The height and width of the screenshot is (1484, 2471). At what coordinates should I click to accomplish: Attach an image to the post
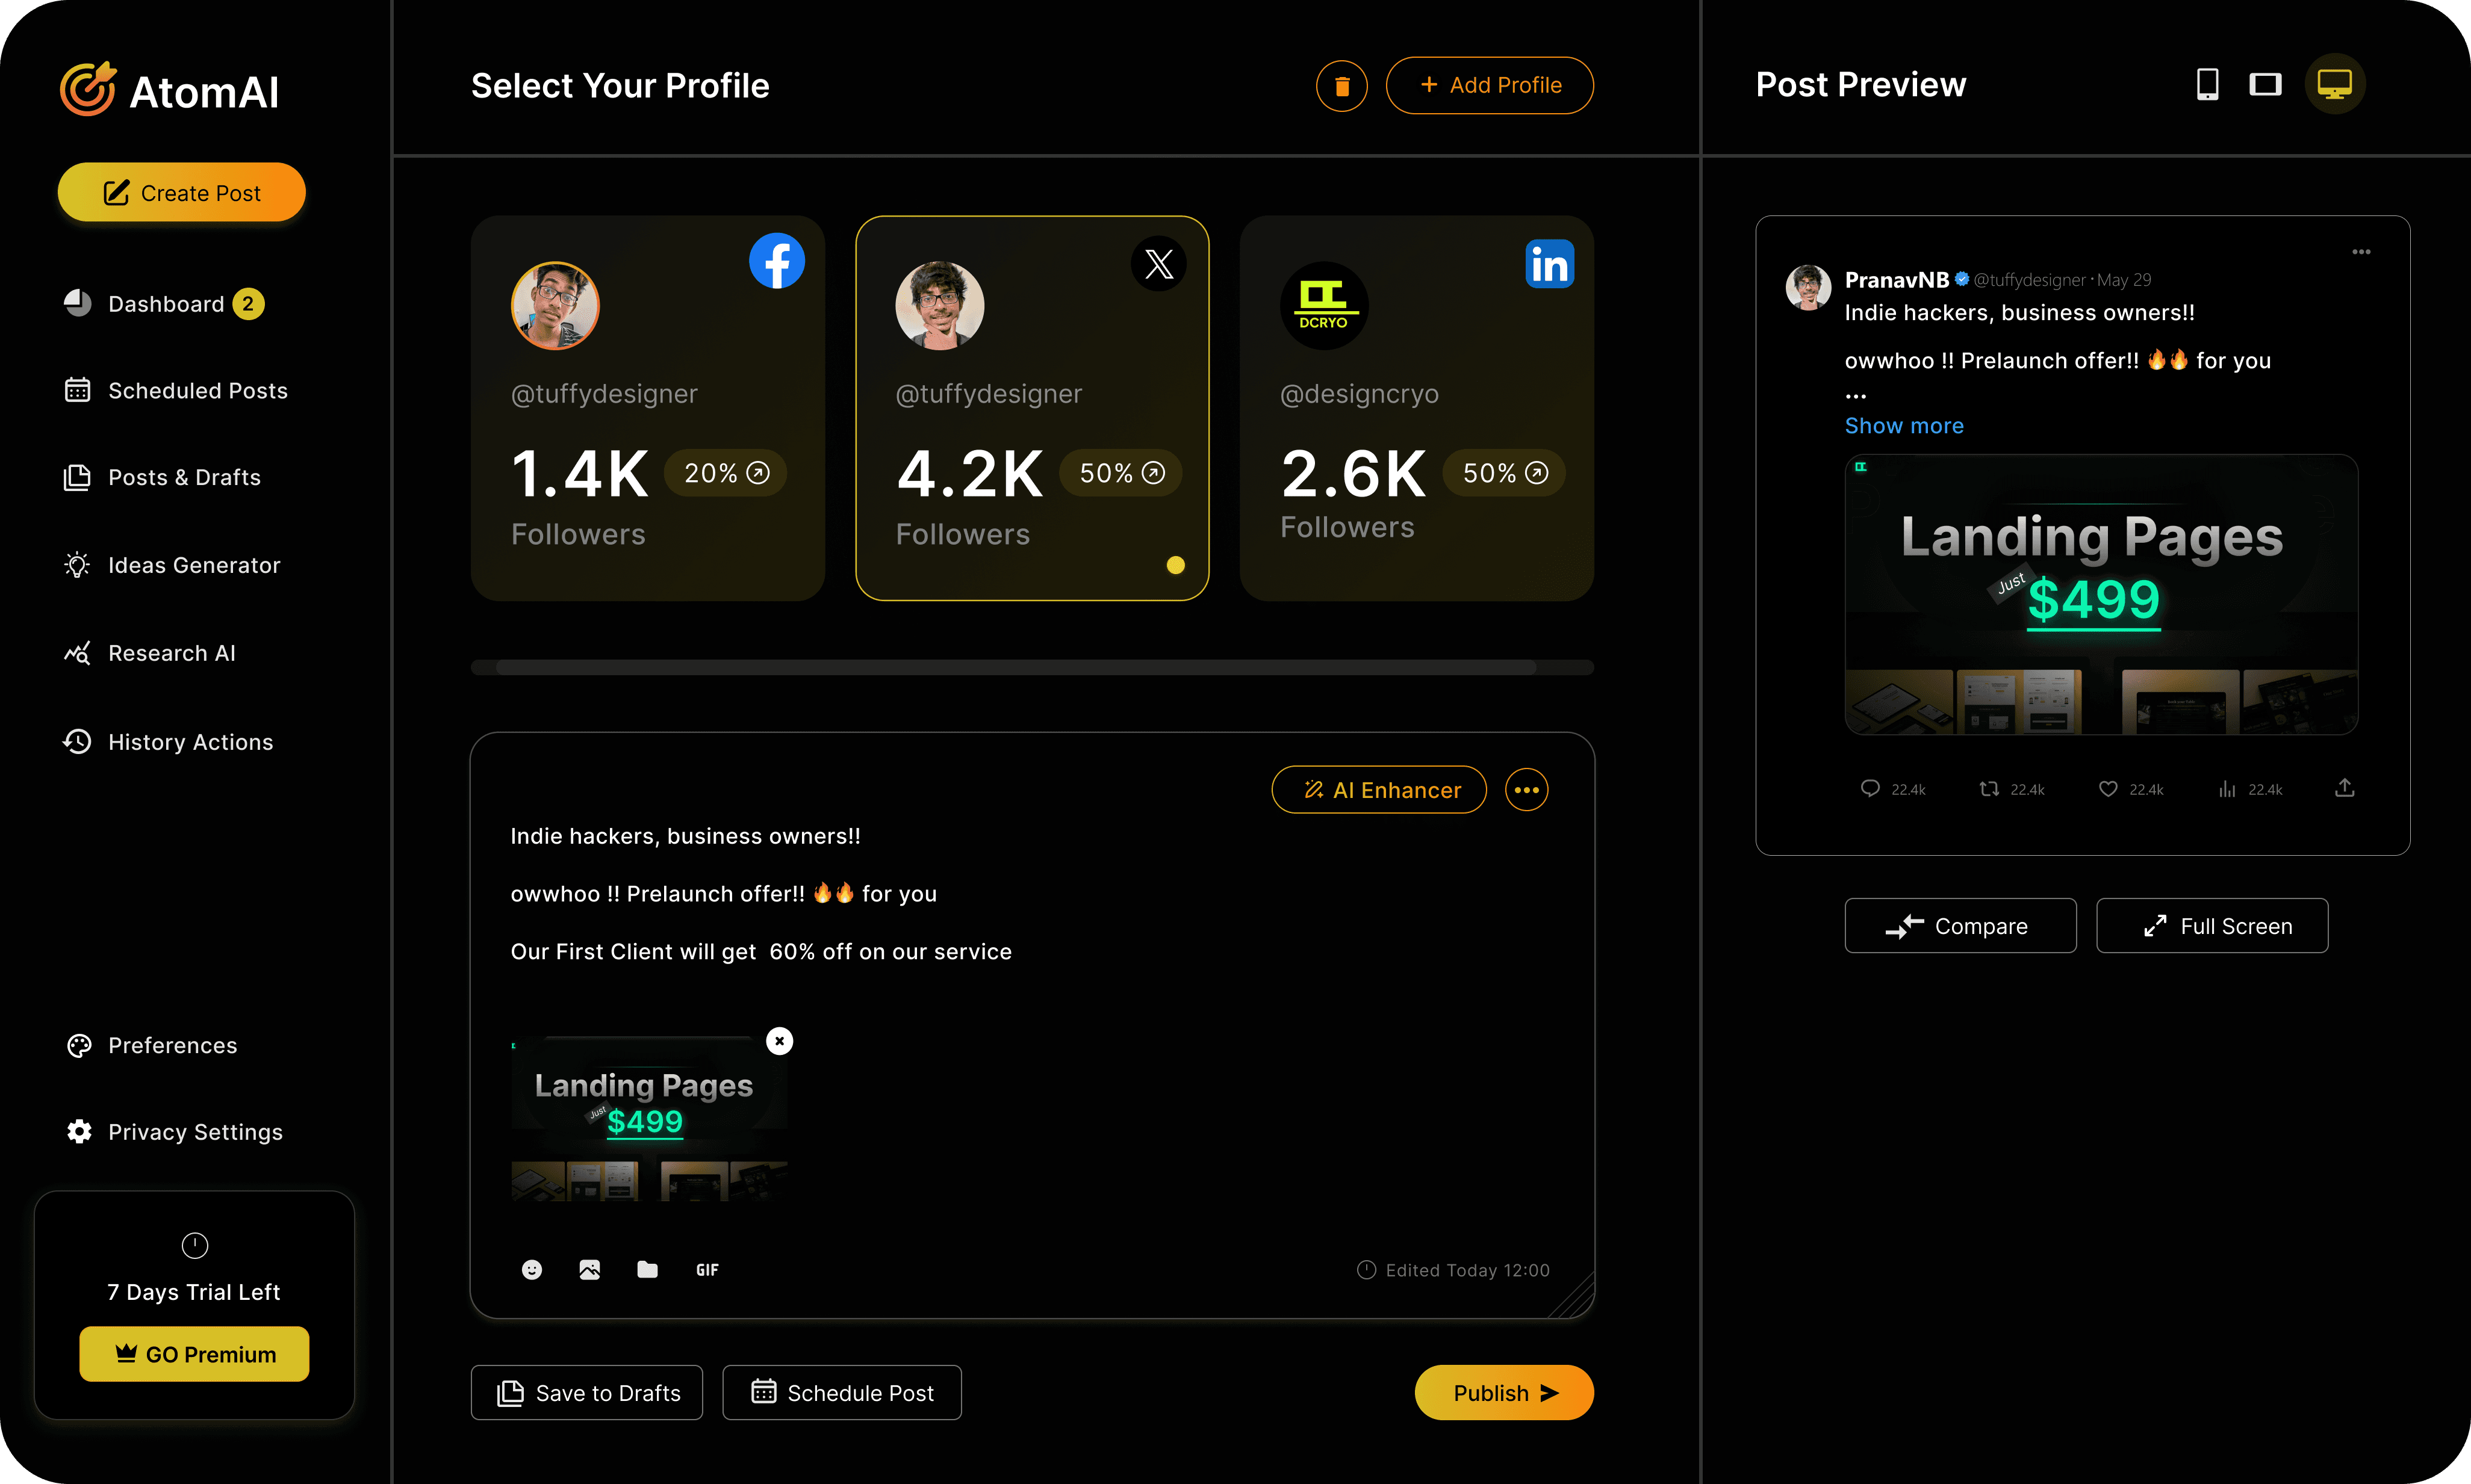[x=589, y=1269]
